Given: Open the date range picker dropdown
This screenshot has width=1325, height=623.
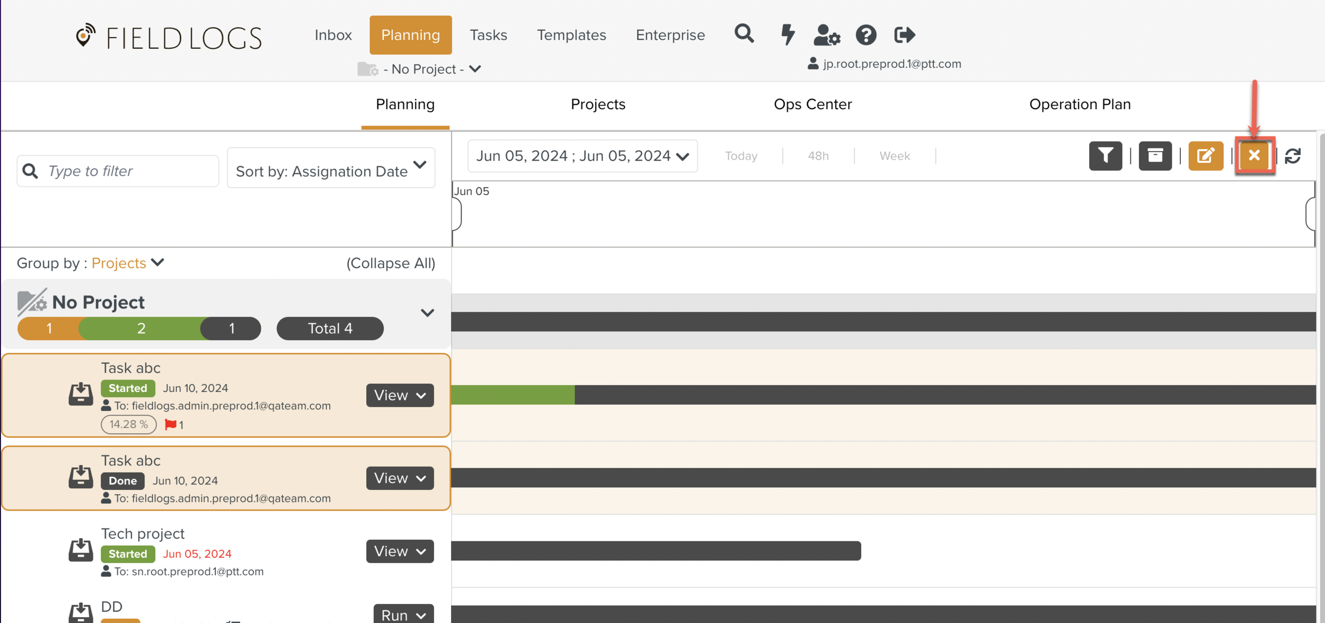Looking at the screenshot, I should 582,156.
